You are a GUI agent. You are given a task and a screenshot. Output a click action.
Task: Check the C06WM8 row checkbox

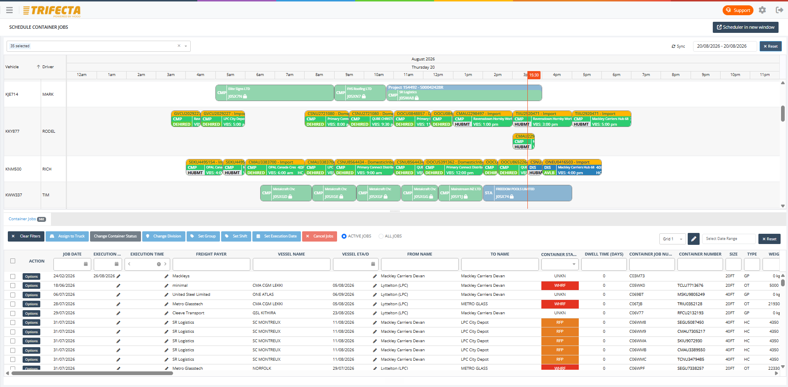point(13,322)
